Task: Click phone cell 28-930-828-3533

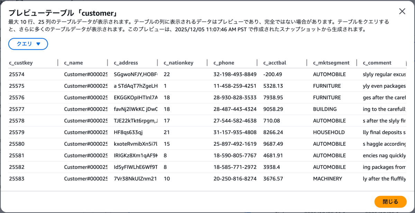Action: click(235, 98)
